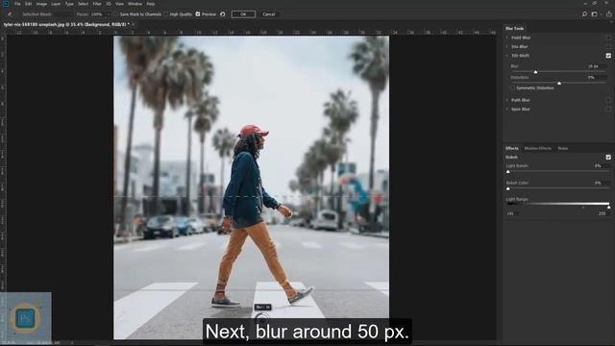This screenshot has height=346, width=615.
Task: Enable the Spin Blur checkbox
Action: (608, 109)
